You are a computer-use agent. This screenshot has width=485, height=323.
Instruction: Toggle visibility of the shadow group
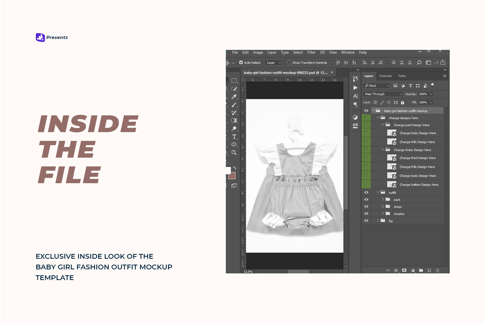tap(366, 214)
